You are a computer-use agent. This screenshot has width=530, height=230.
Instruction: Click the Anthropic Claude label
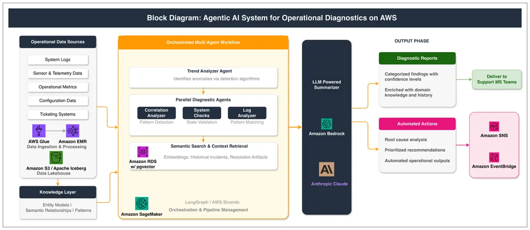pyautogui.click(x=330, y=184)
